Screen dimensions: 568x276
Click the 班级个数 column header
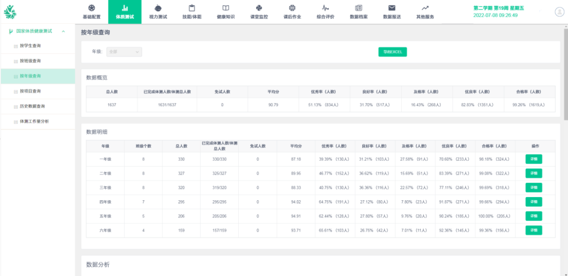[x=144, y=146]
